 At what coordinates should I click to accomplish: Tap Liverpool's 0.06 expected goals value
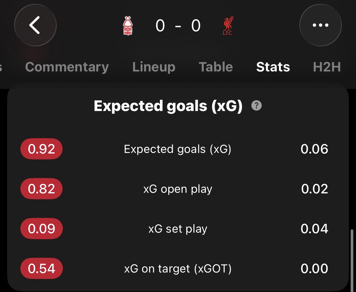pos(314,149)
